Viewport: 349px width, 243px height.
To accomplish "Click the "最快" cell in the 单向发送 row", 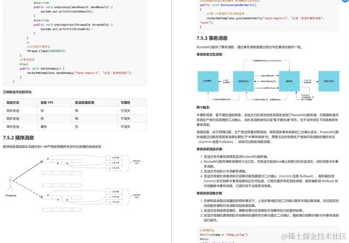I will (x=44, y=126).
